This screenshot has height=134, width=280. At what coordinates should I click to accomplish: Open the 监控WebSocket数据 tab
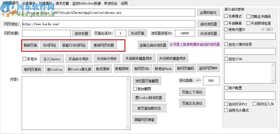(x=86, y=3)
